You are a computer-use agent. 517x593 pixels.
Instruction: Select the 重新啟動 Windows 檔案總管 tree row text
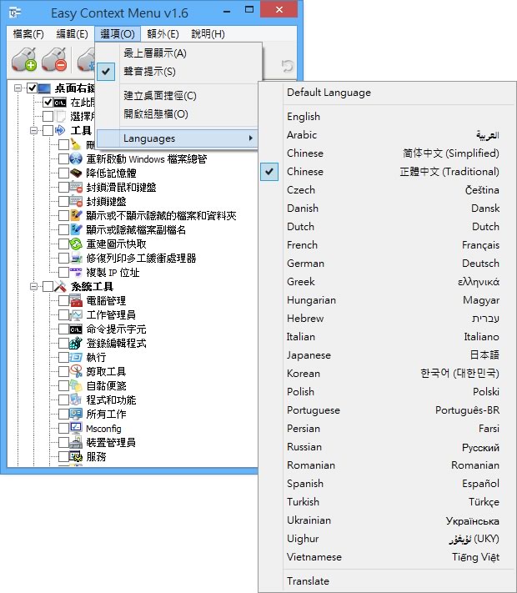click(x=147, y=158)
